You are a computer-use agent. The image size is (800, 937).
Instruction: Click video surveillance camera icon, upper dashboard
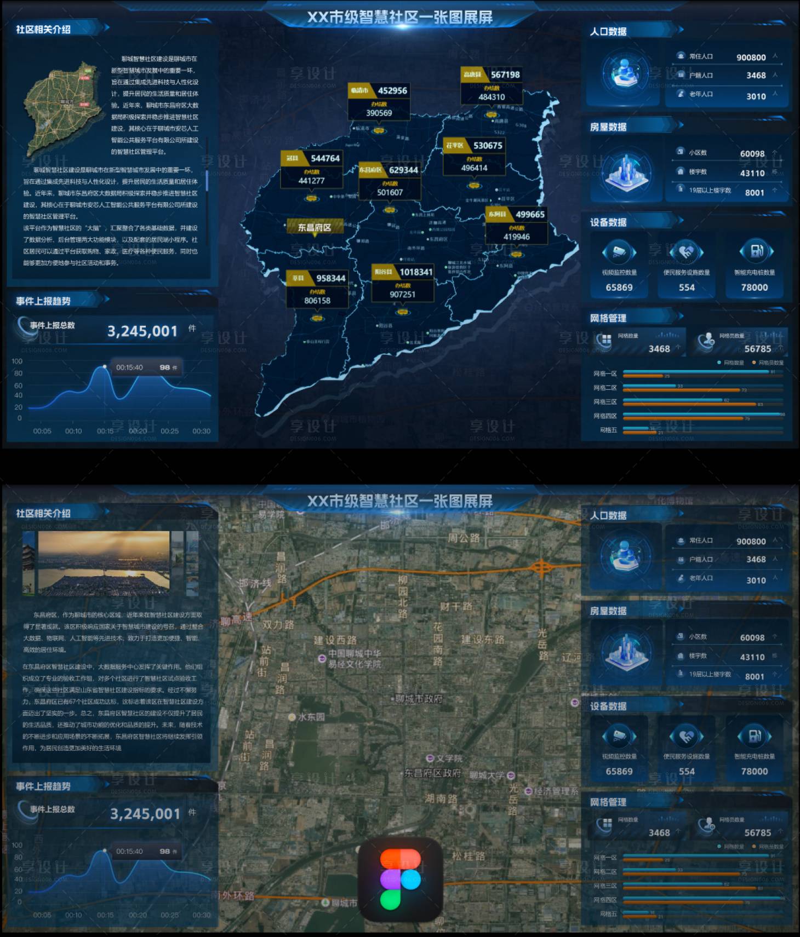tap(619, 252)
